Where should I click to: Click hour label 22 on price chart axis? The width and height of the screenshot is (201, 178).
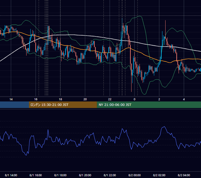(110, 99)
